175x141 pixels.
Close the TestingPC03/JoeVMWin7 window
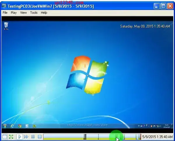pos(170,6)
